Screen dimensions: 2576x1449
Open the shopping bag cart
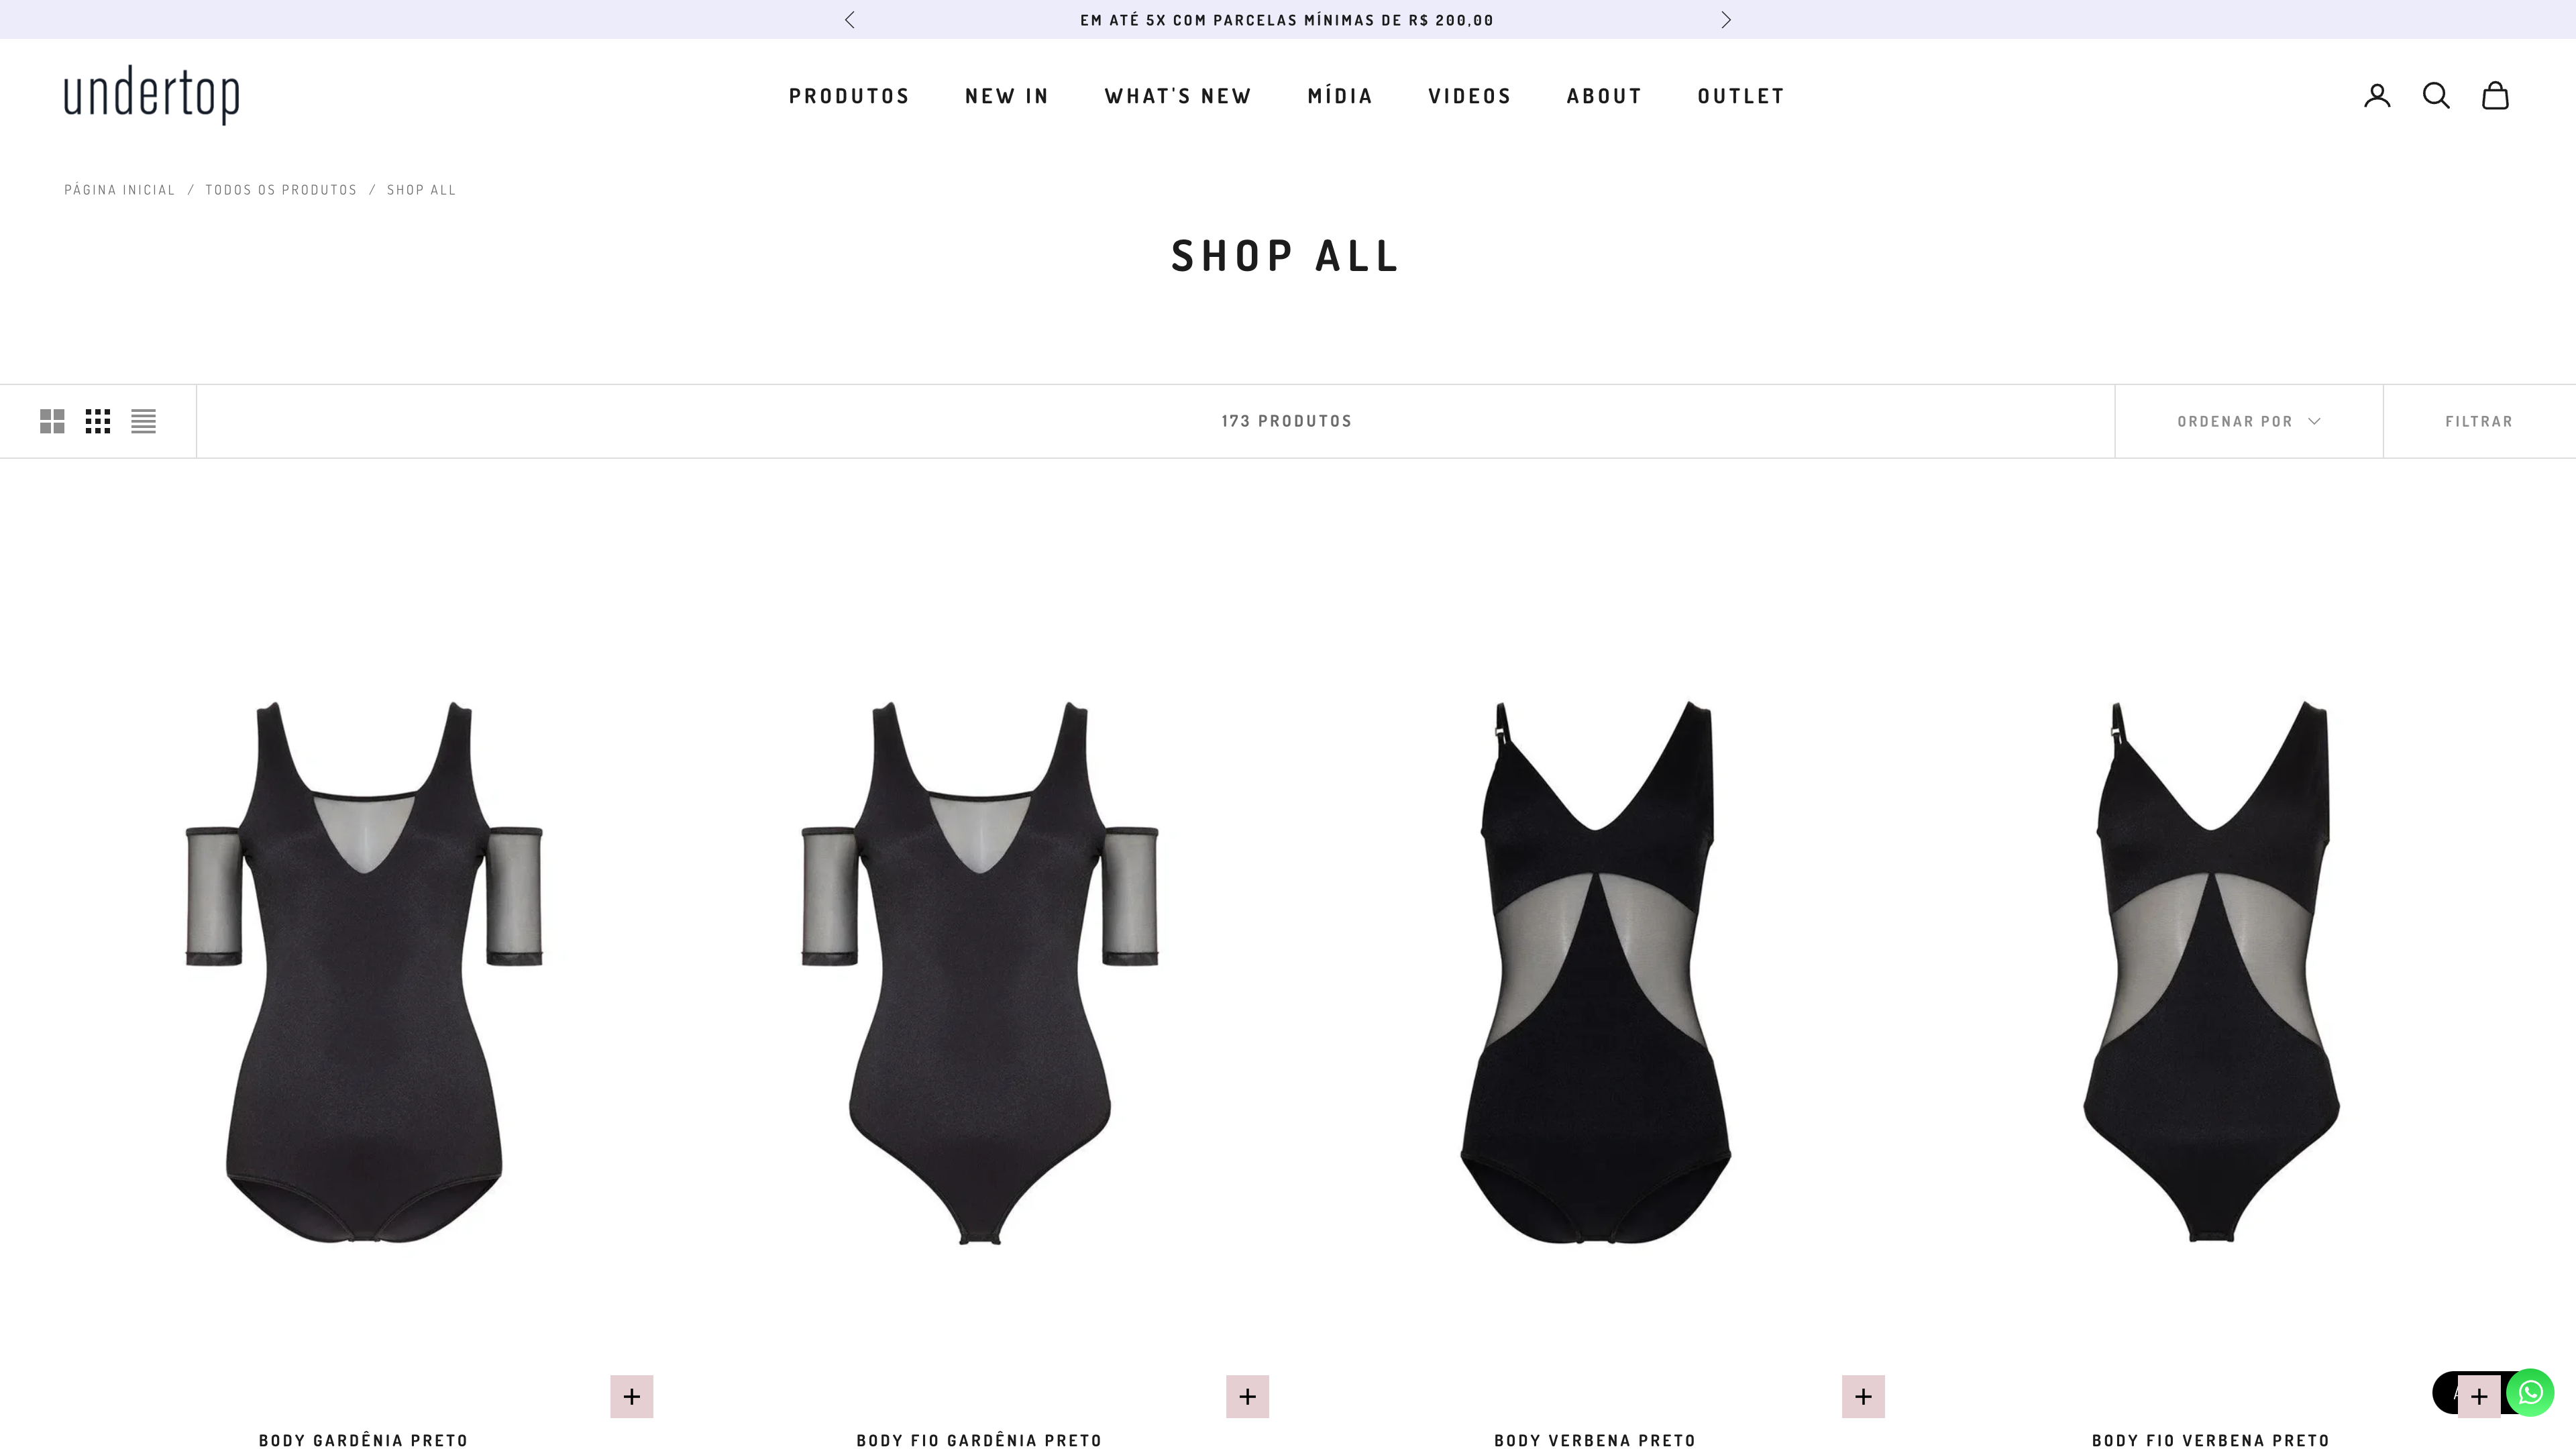click(2495, 95)
